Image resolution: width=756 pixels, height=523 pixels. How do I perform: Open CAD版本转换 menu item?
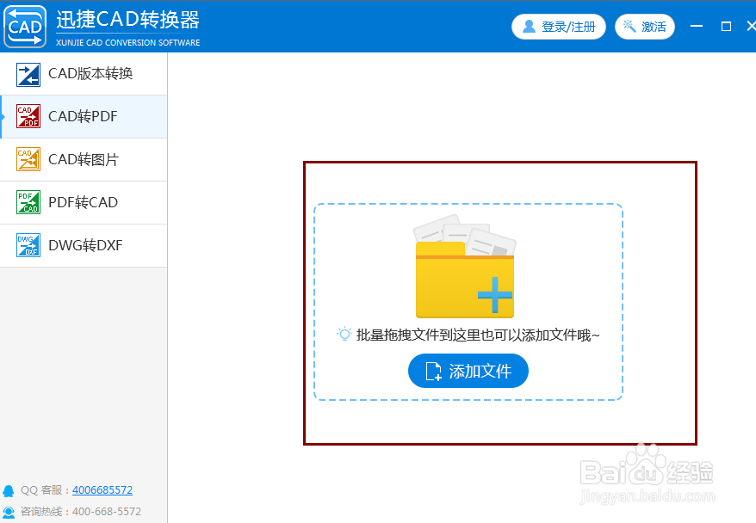pos(84,74)
